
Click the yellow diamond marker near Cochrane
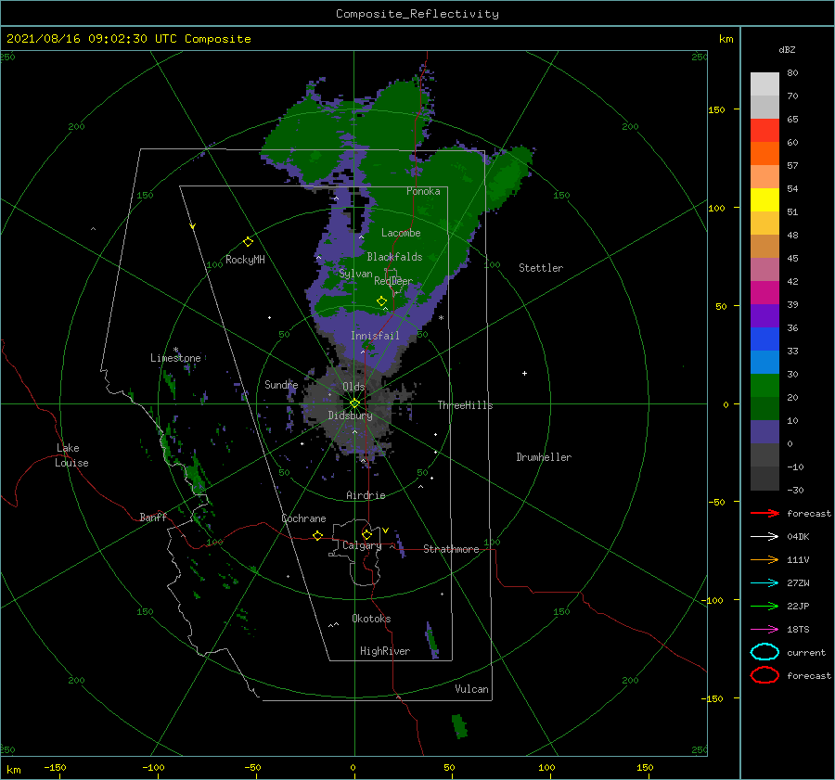[x=317, y=535]
